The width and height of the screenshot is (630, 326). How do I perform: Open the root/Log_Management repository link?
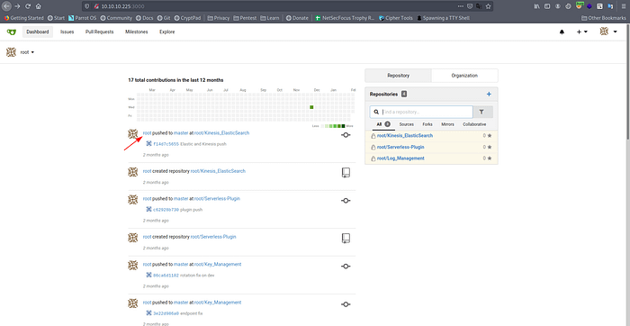pyautogui.click(x=400, y=158)
